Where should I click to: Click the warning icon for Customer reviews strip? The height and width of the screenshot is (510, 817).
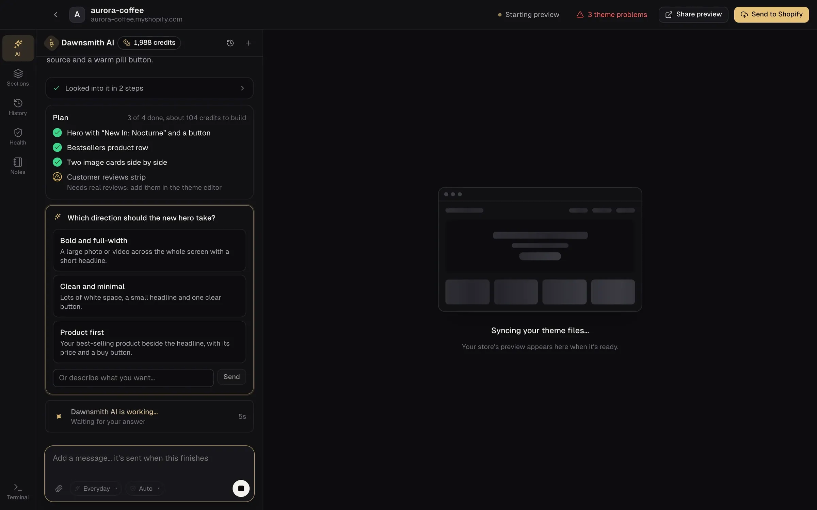57,177
